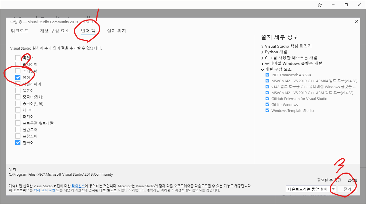
Task: Uncheck Windows Template Studio component
Action: click(x=267, y=110)
